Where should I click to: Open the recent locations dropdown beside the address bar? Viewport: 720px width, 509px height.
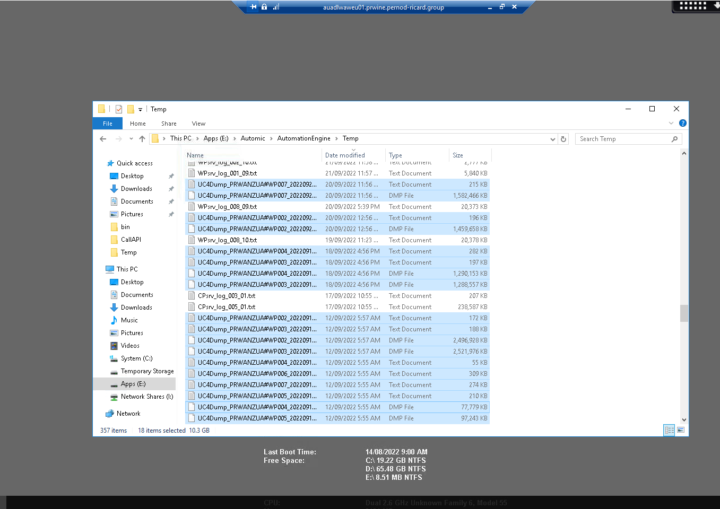click(131, 138)
